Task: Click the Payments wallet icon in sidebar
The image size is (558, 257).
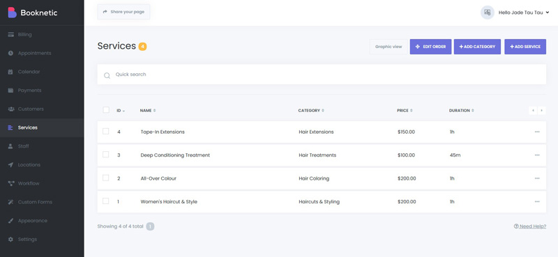Action: point(10,91)
